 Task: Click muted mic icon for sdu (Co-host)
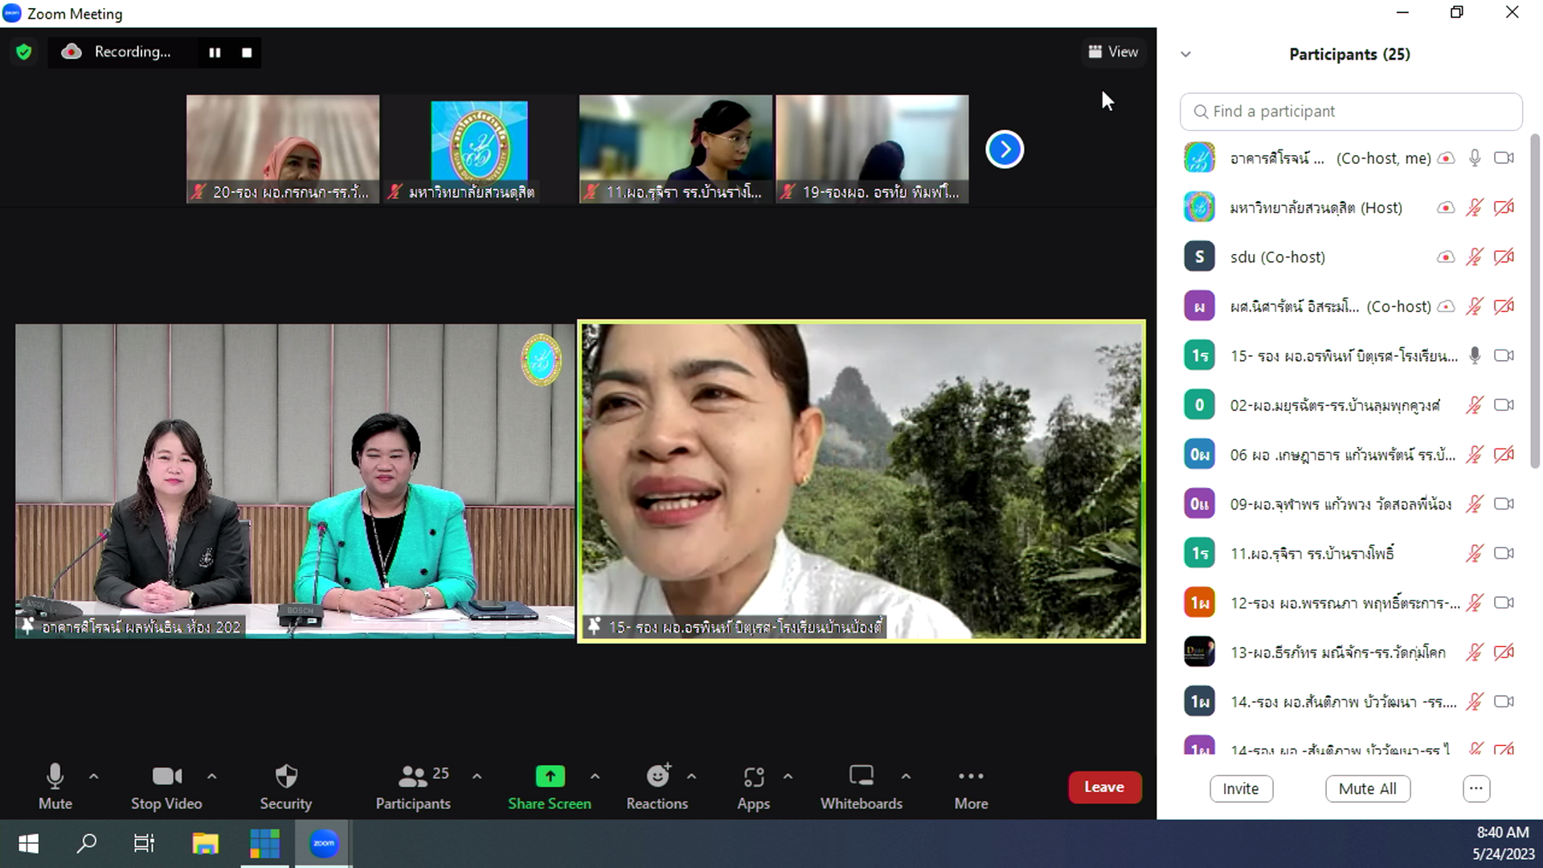pyautogui.click(x=1475, y=257)
